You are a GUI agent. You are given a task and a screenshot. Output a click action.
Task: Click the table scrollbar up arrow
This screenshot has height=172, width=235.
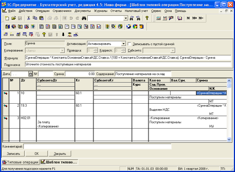(x=229, y=81)
